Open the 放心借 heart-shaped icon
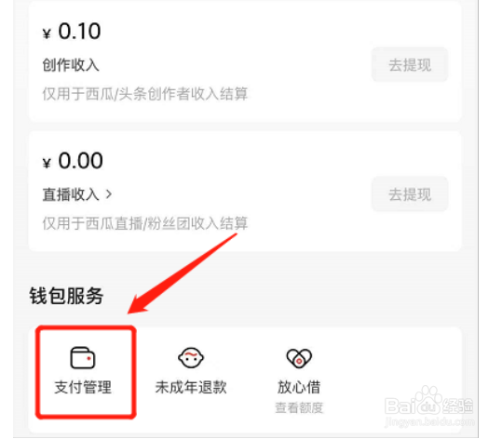 299,358
